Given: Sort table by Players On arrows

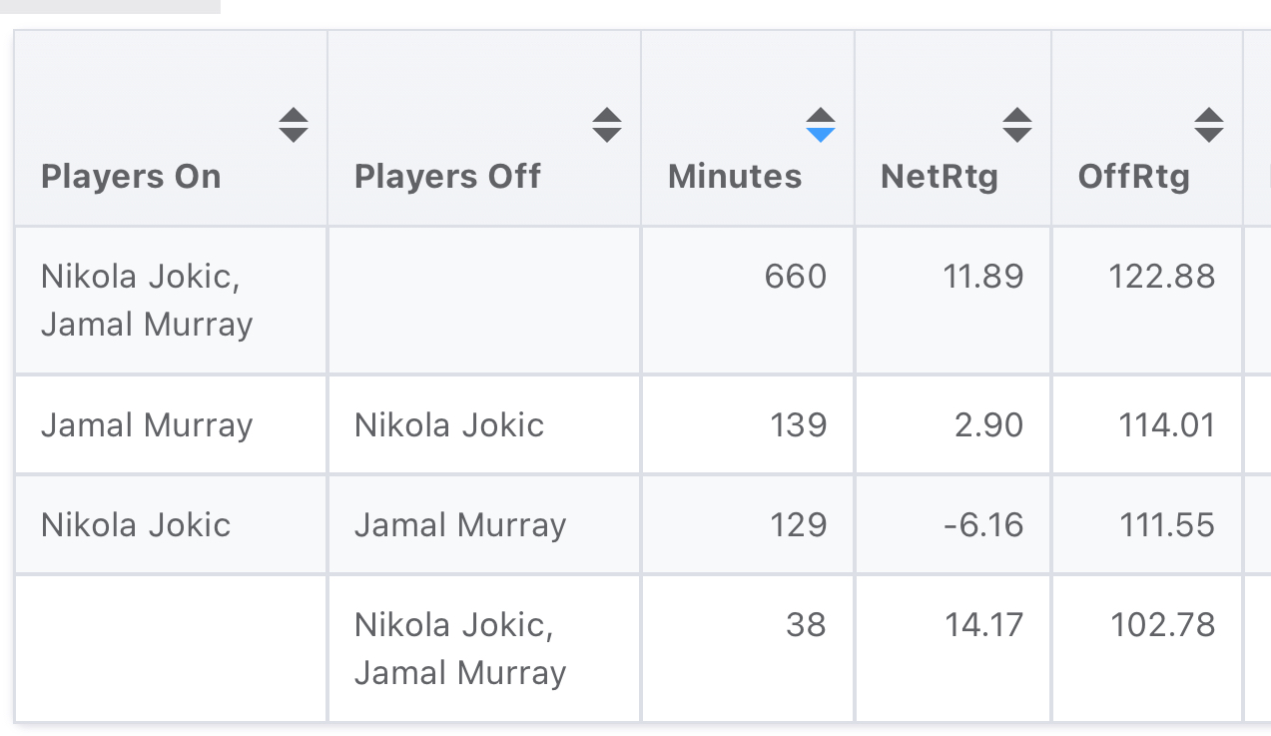Looking at the screenshot, I should pyautogui.click(x=293, y=125).
